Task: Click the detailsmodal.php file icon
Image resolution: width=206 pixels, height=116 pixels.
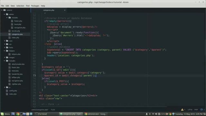Action: [x=9, y=64]
